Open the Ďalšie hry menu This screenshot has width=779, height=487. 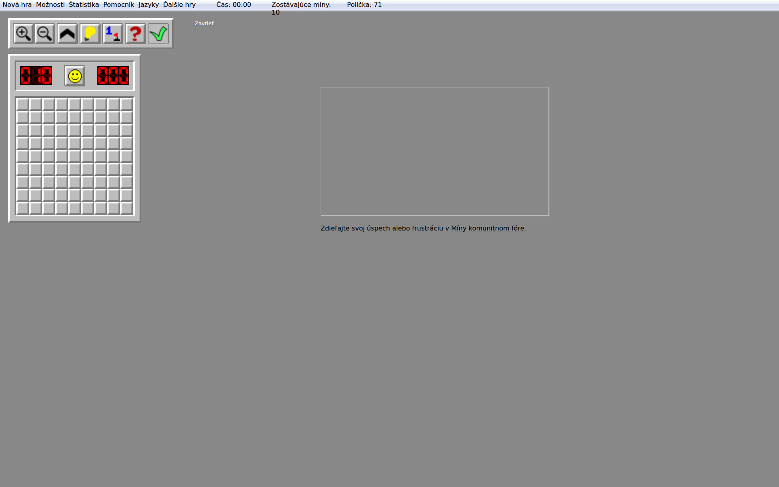click(179, 5)
